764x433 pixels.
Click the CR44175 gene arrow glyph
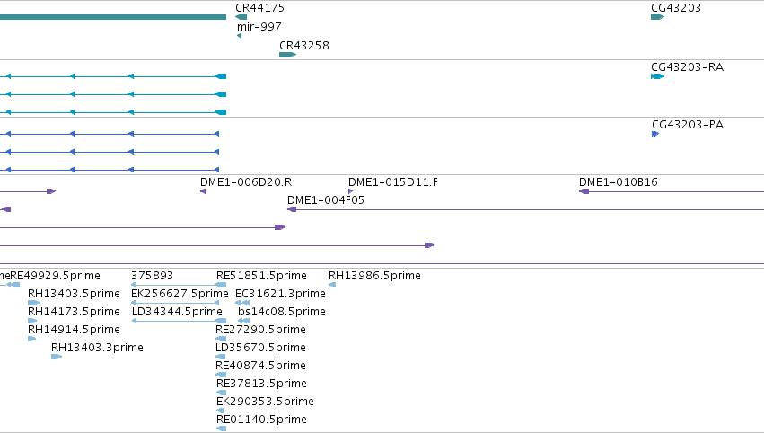click(x=241, y=17)
